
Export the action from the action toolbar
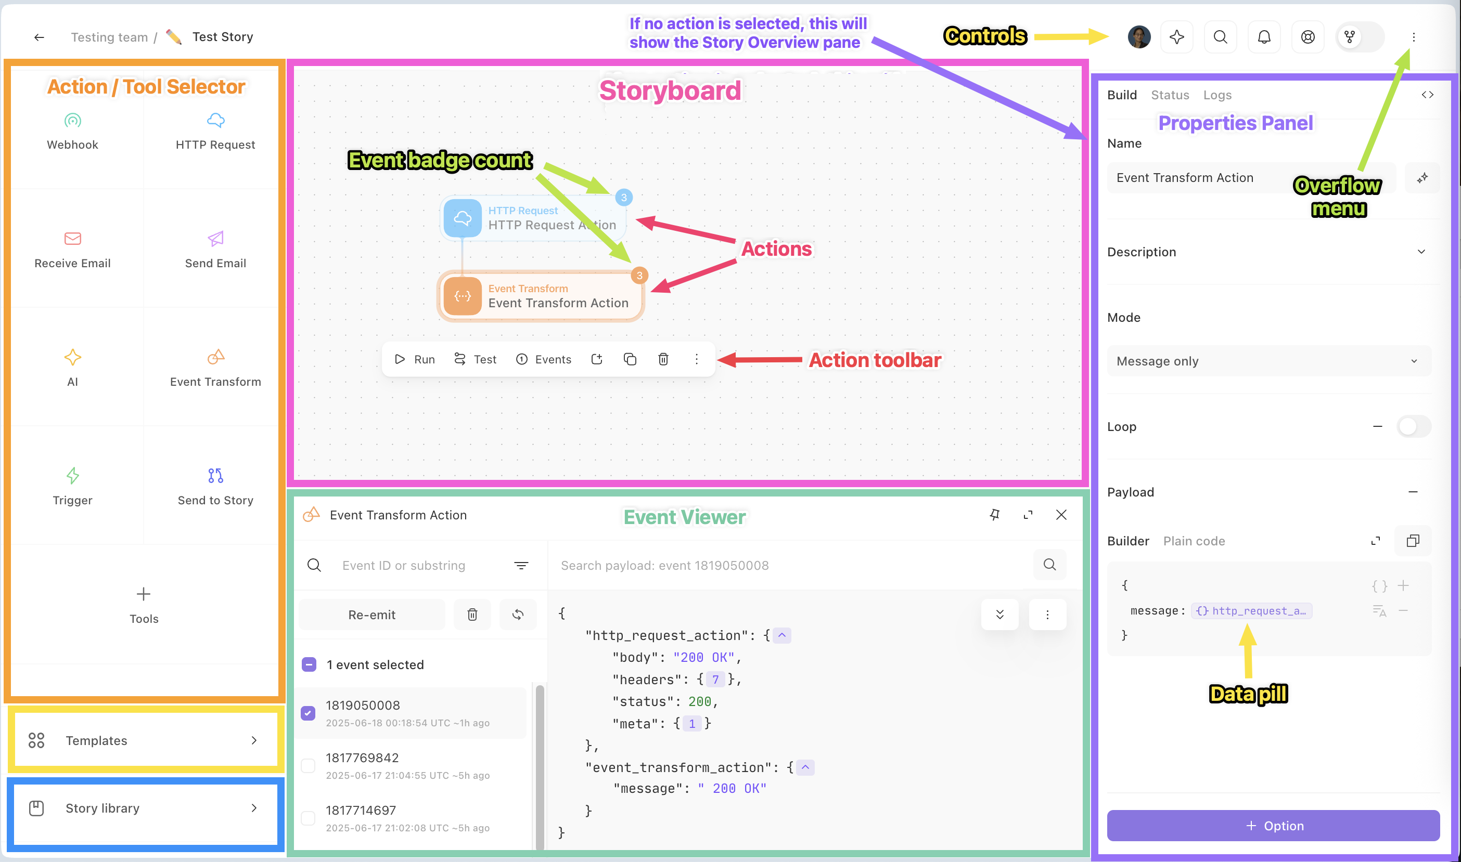coord(597,359)
